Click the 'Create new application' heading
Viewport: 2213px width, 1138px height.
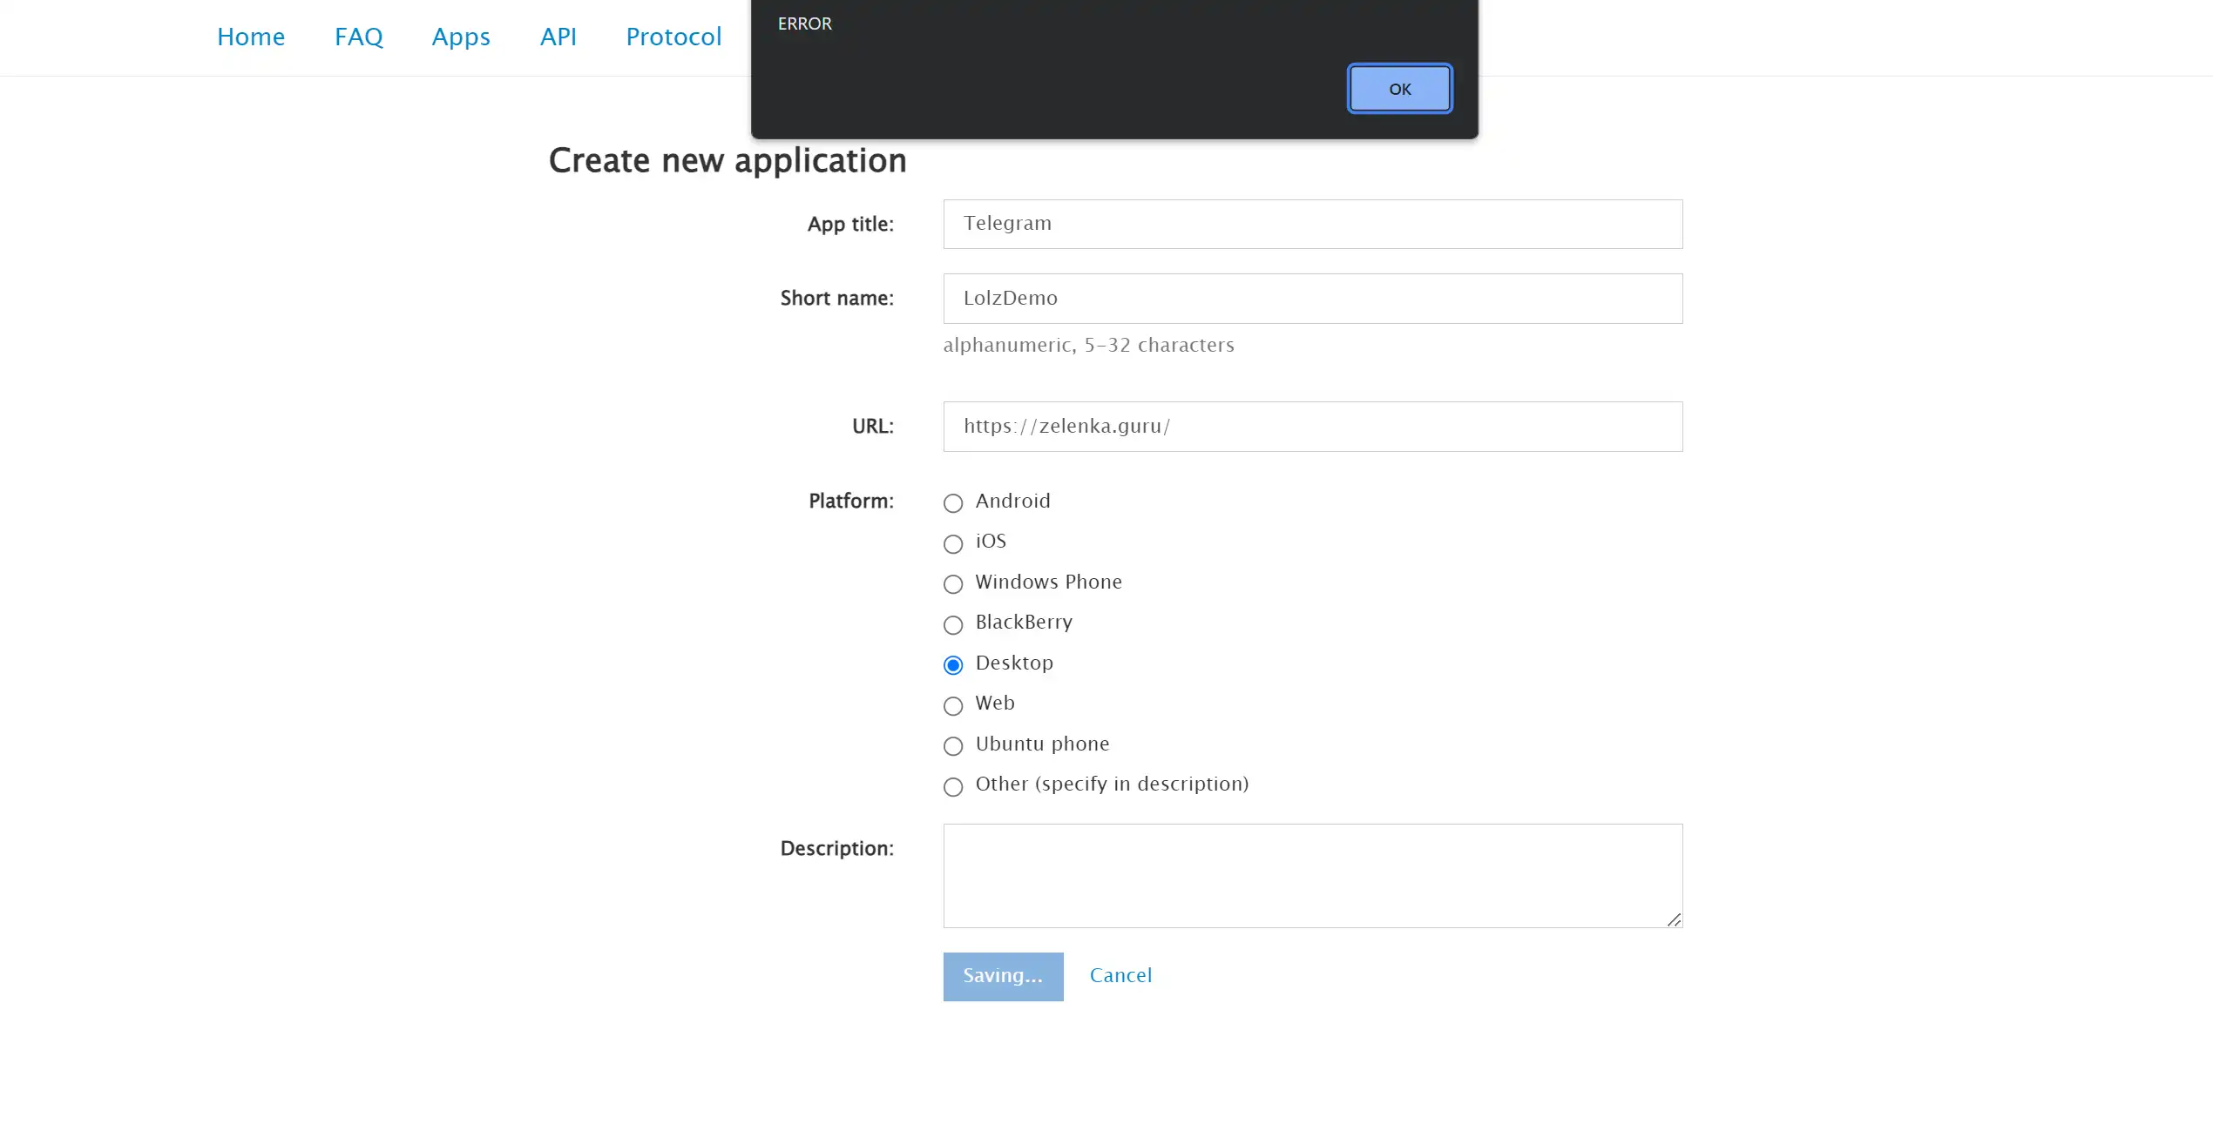tap(728, 161)
